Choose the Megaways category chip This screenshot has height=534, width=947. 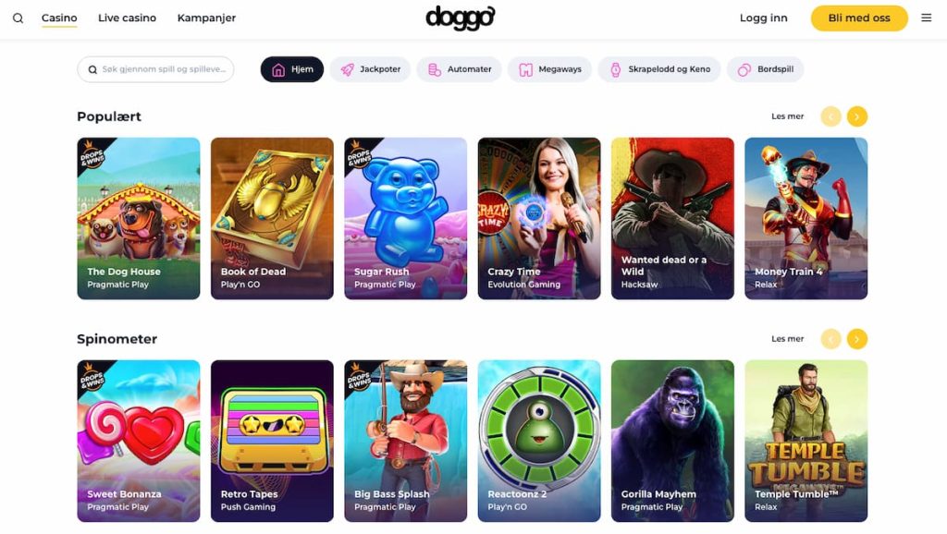pyautogui.click(x=549, y=69)
